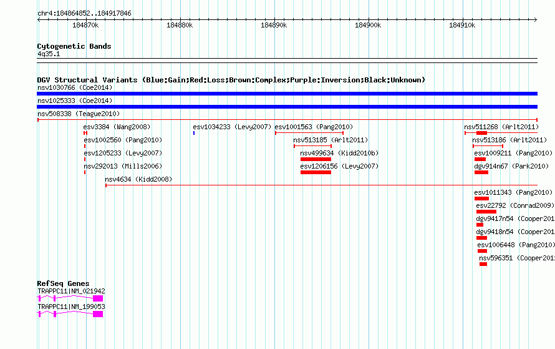
Task: Open nsv508338 (Teague2010) variant label
Action: click(x=79, y=114)
